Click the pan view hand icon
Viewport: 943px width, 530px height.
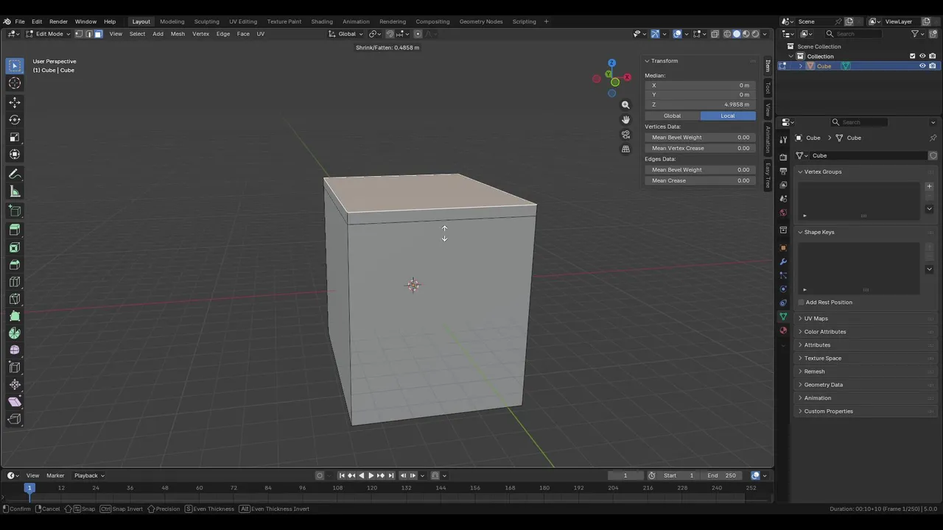(x=625, y=119)
